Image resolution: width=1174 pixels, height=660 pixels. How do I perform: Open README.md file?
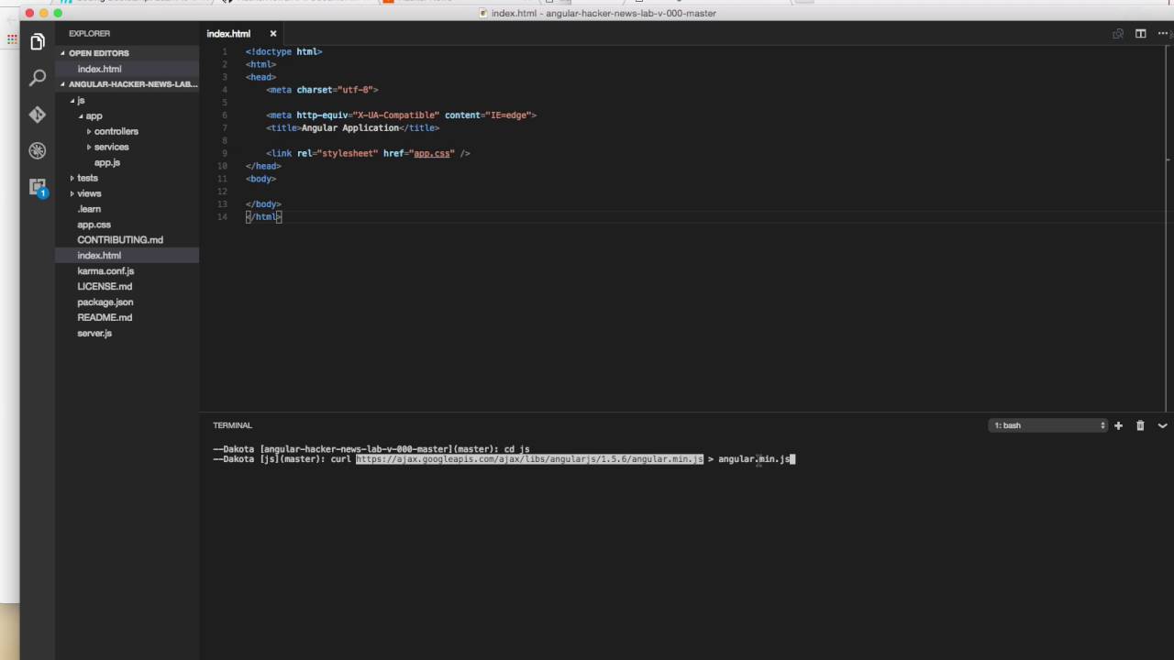point(105,318)
